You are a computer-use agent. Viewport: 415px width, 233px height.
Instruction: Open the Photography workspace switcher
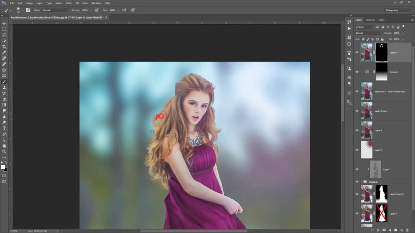(398, 10)
